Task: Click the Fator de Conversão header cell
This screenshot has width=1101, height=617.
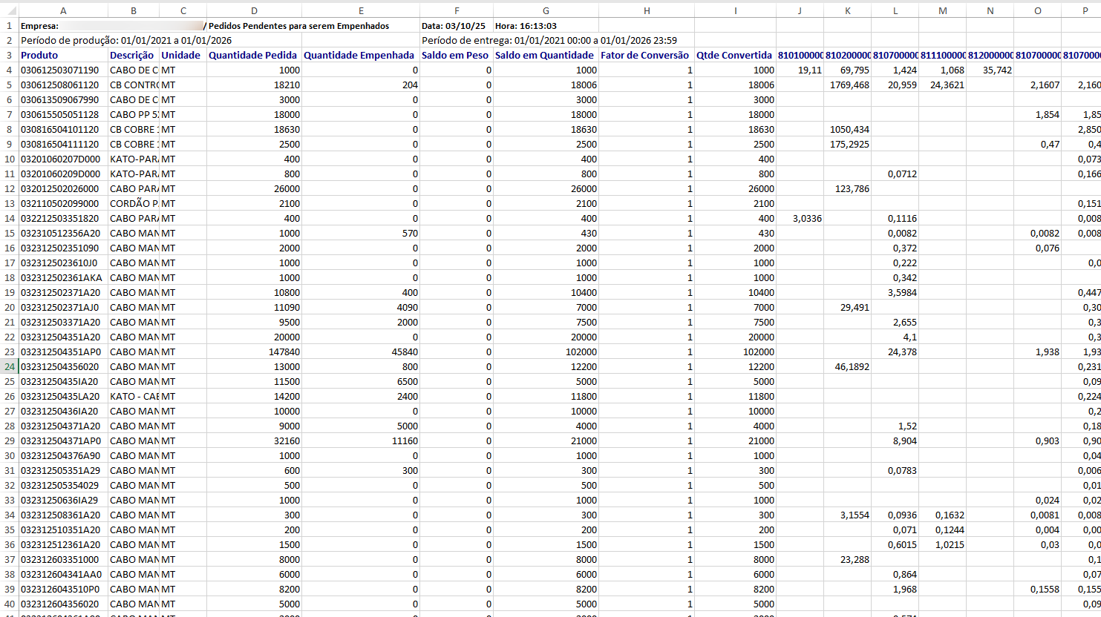Action: pos(644,55)
